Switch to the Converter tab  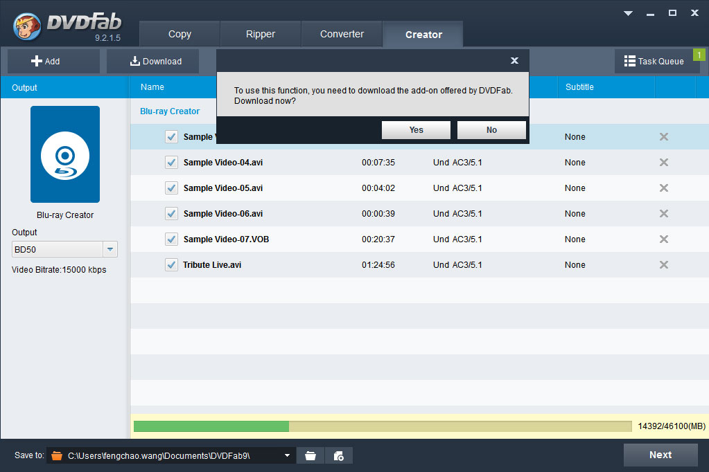[342, 34]
